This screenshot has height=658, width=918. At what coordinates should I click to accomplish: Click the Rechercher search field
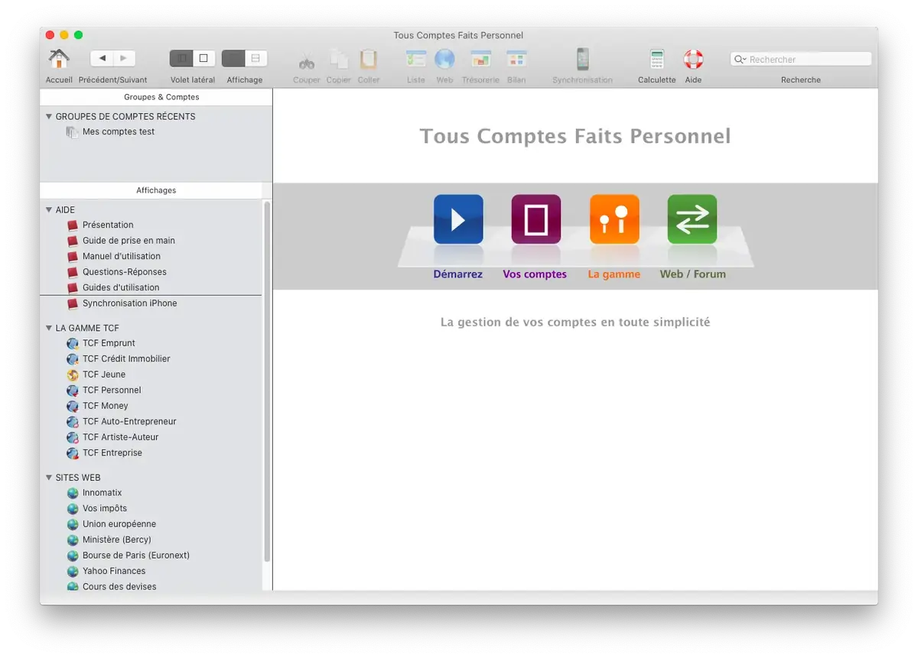800,58
